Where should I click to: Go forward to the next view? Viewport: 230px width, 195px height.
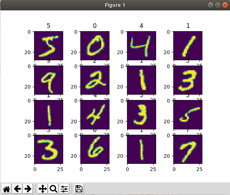28,189
